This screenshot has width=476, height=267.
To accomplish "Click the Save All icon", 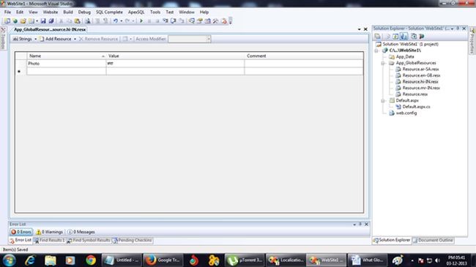I will tap(51, 21).
